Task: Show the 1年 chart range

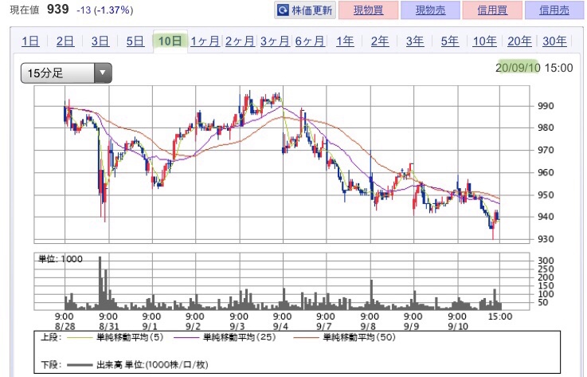Action: 345,41
